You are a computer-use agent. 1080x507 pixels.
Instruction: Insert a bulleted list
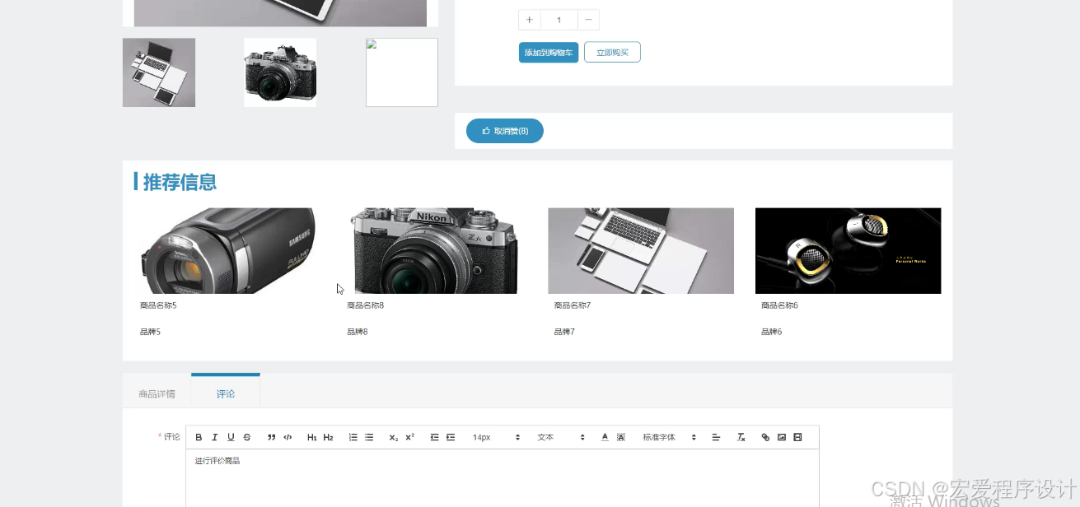pyautogui.click(x=369, y=437)
